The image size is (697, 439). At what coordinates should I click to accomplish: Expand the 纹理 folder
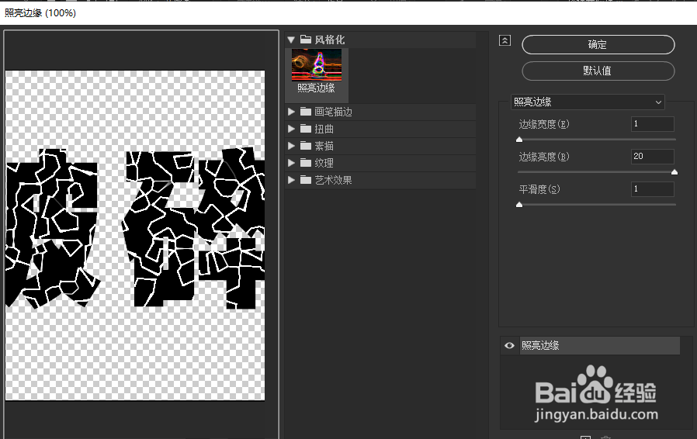(x=291, y=163)
